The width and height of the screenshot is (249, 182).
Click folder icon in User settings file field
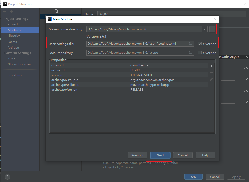tap(191, 44)
